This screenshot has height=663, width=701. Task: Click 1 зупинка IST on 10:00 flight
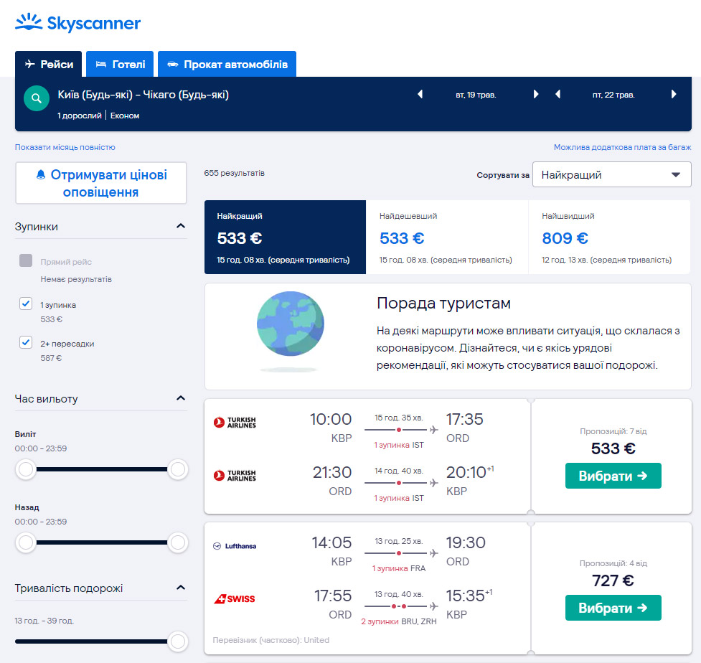(399, 445)
